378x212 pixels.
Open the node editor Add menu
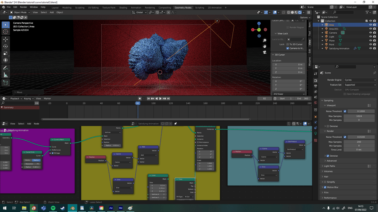tap(29, 124)
